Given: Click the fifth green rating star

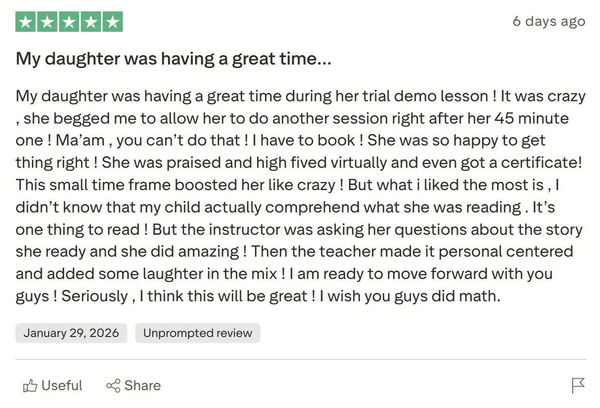Looking at the screenshot, I should (113, 21).
